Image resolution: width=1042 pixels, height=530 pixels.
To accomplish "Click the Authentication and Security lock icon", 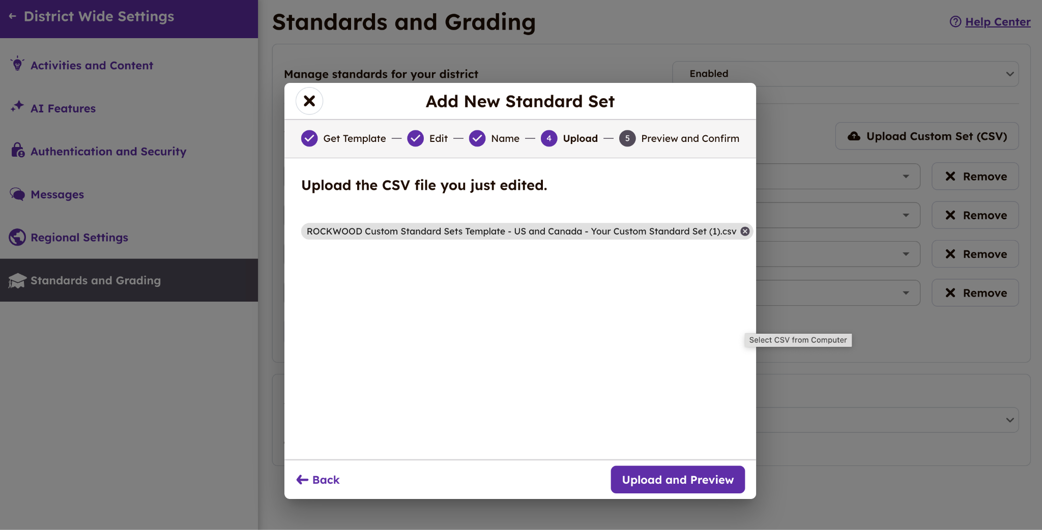I will pyautogui.click(x=17, y=151).
